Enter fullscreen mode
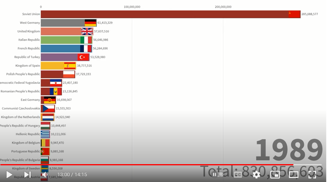327x182 pixels. (312, 175)
